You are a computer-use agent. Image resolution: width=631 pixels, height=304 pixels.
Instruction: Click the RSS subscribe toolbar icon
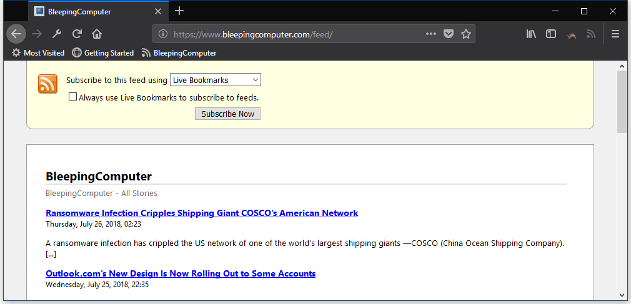[x=591, y=34]
